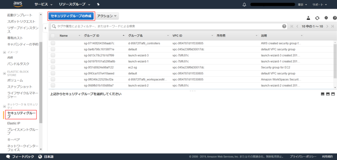The height and width of the screenshot is (160, 337).
Task: Check row sg-0f6349c22525bcf2a
Action: tap(53, 79)
